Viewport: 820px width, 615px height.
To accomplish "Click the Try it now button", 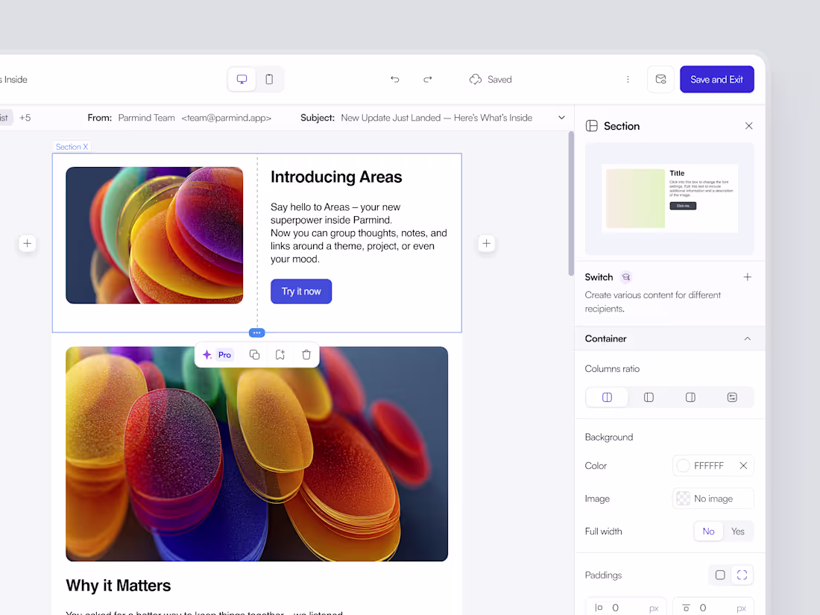I will [301, 291].
